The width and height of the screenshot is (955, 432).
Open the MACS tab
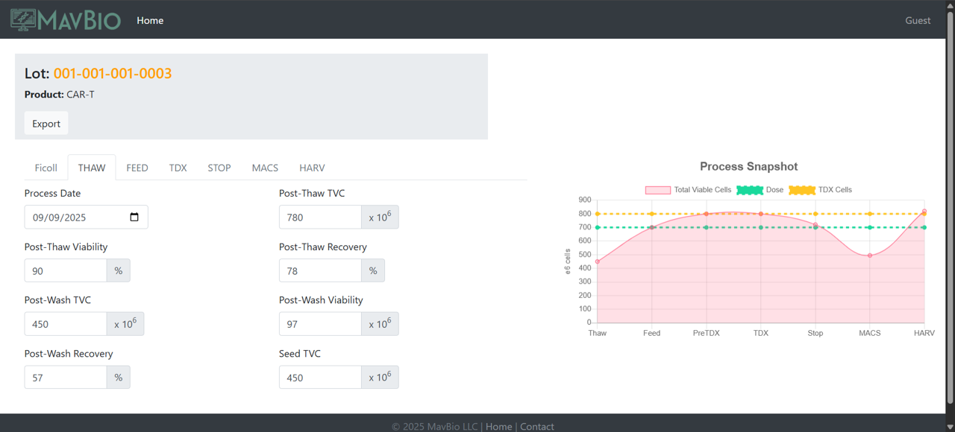tap(265, 168)
